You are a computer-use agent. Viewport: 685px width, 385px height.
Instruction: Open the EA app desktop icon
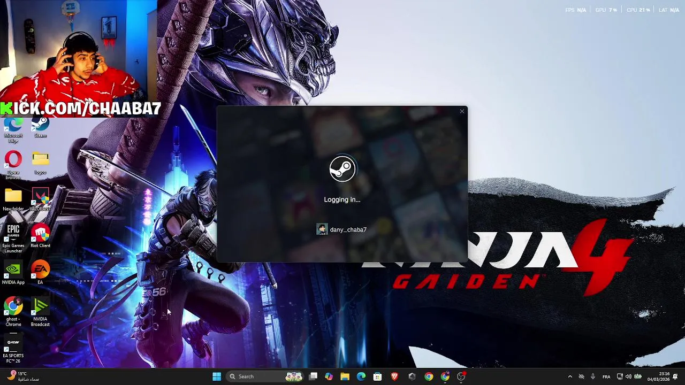[40, 273]
